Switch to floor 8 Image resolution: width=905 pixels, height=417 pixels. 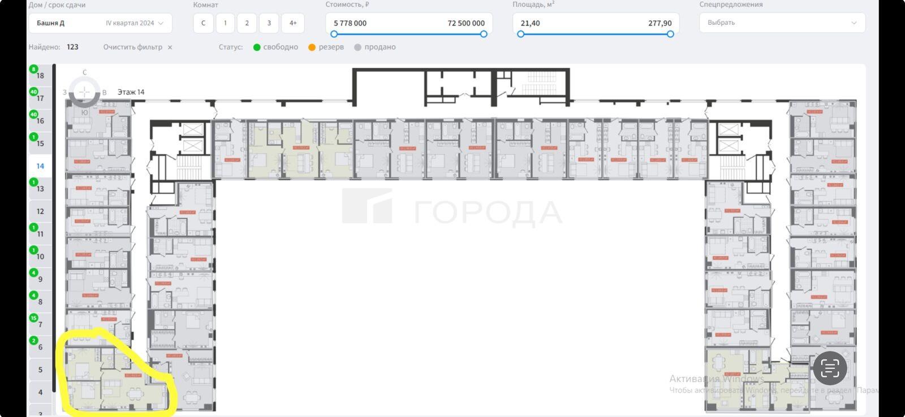pyautogui.click(x=40, y=302)
